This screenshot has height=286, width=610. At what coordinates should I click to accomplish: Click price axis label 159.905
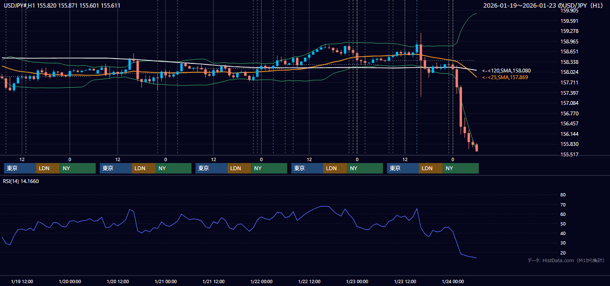click(569, 10)
